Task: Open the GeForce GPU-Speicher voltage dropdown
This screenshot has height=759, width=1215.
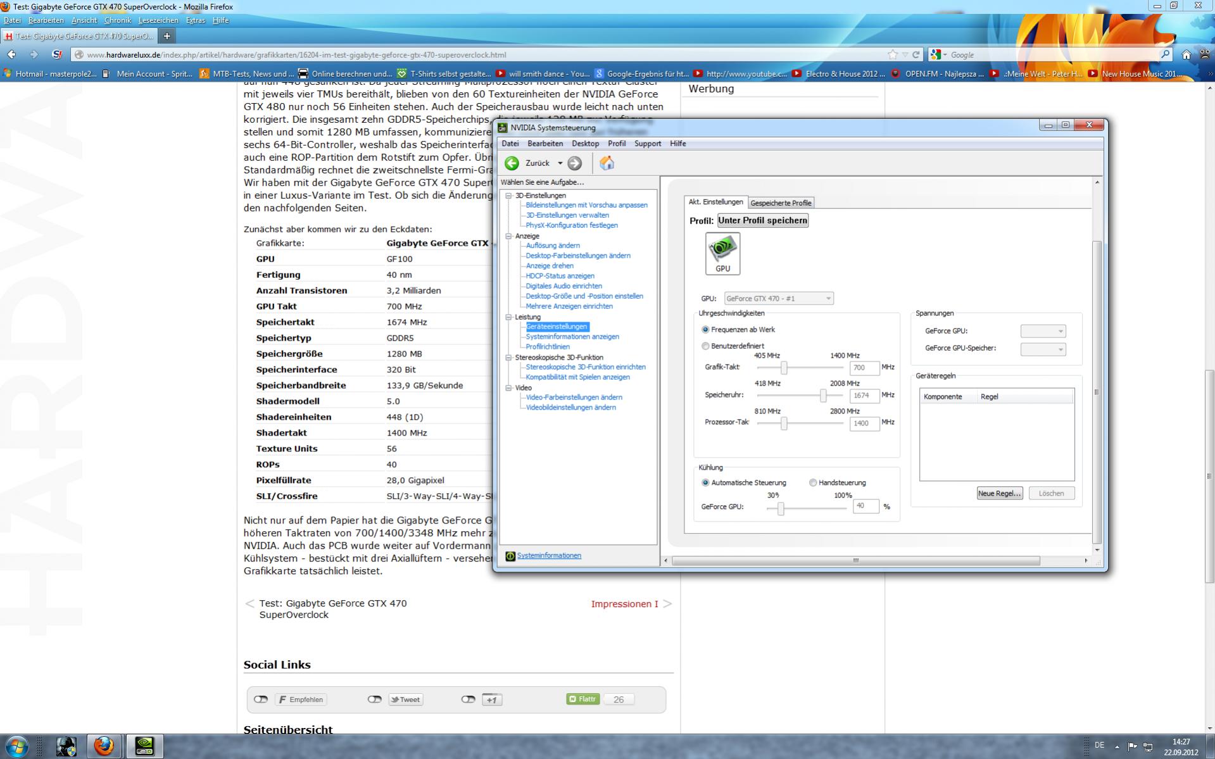Action: (x=1043, y=349)
